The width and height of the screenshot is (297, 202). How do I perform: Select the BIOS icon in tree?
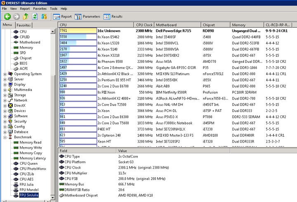coord(16,63)
